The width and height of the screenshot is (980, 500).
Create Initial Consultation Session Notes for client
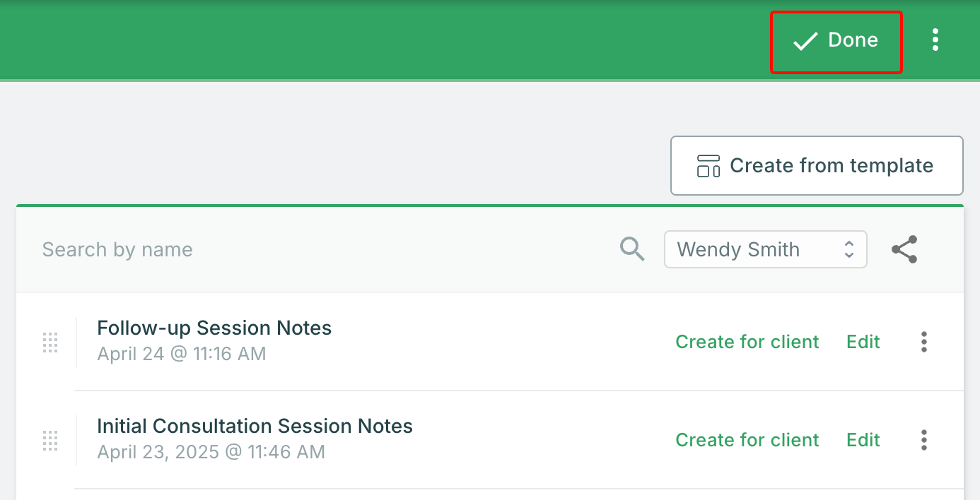click(747, 440)
